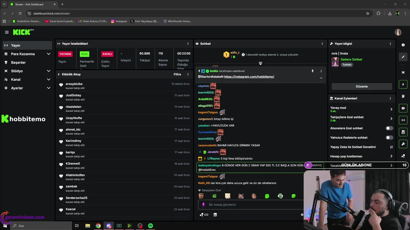Image resolution: width=410 pixels, height=230 pixels.
Task: Click the chat bubble sidebar icon
Action: coord(403,108)
